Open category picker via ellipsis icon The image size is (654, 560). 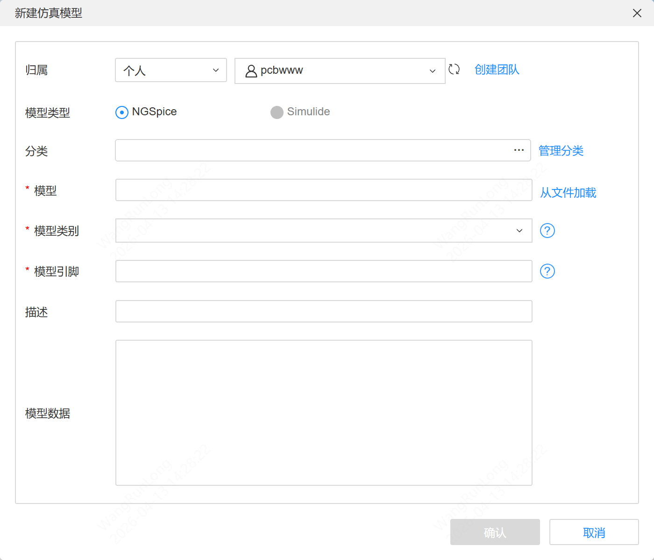coord(519,150)
